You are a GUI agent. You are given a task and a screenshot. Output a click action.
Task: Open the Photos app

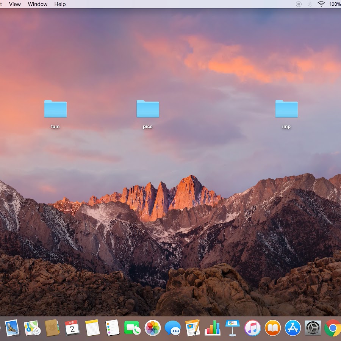point(153,328)
